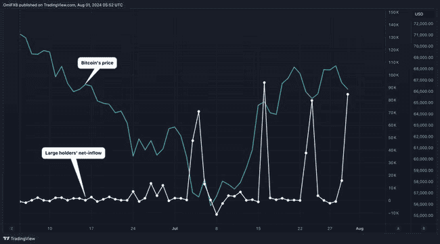Click the 55,000.00 label on price scale
440x244 pixels.
coord(424,216)
